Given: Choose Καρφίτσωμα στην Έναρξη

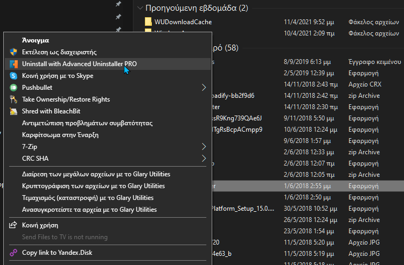Looking at the screenshot, I should click(60, 135).
